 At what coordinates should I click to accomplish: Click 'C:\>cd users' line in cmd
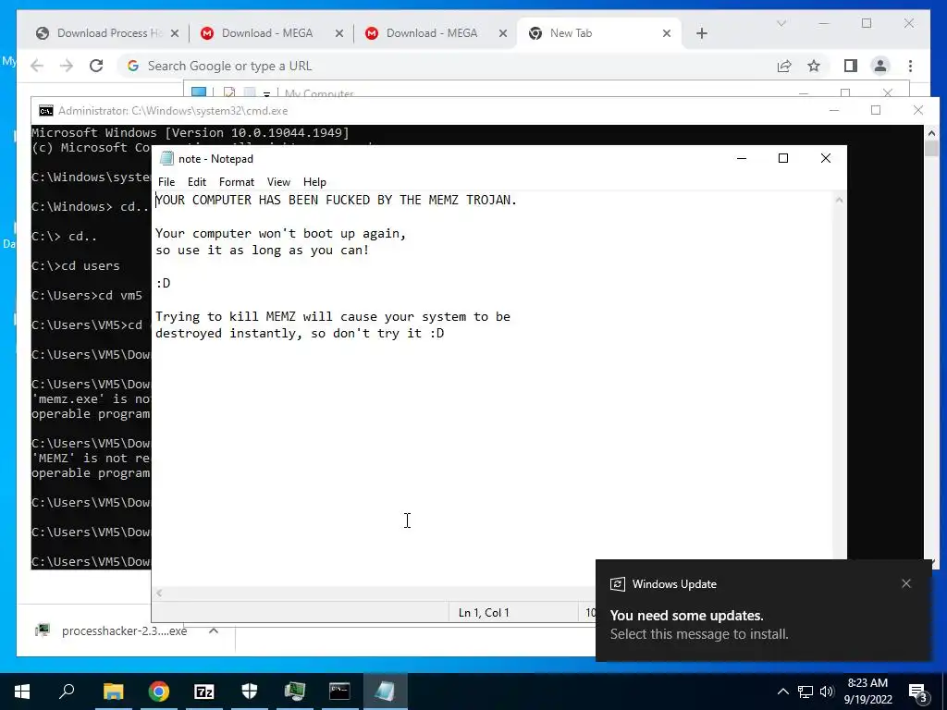coord(76,265)
